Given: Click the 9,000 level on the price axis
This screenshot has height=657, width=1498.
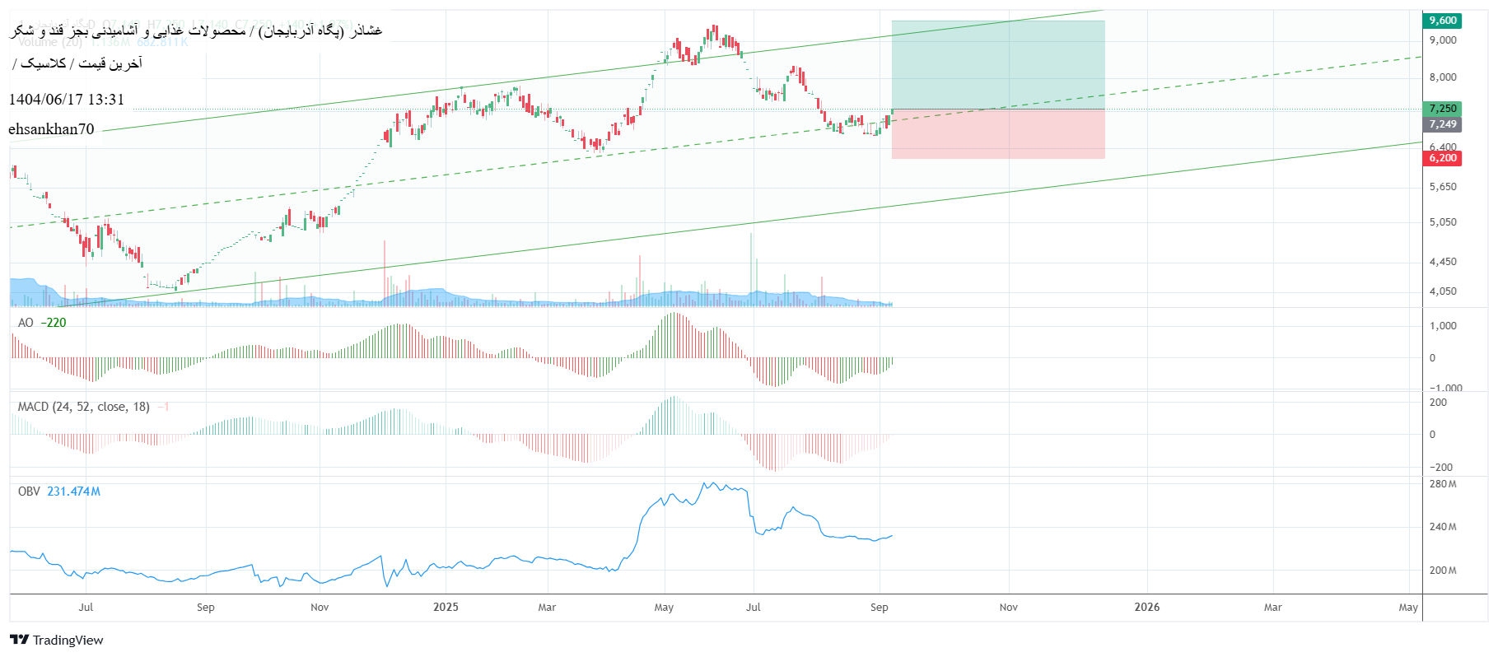Looking at the screenshot, I should pyautogui.click(x=1443, y=40).
